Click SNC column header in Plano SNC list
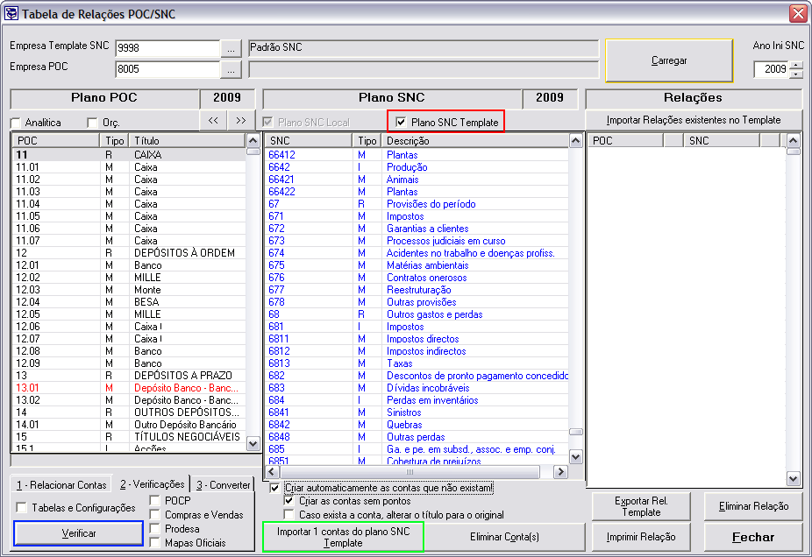Image resolution: width=812 pixels, height=557 pixels. 309,141
